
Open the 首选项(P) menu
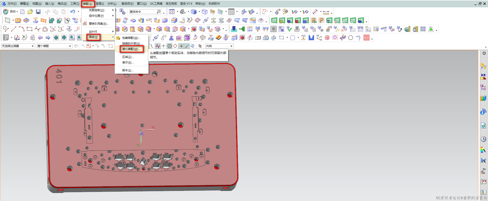pos(127,4)
